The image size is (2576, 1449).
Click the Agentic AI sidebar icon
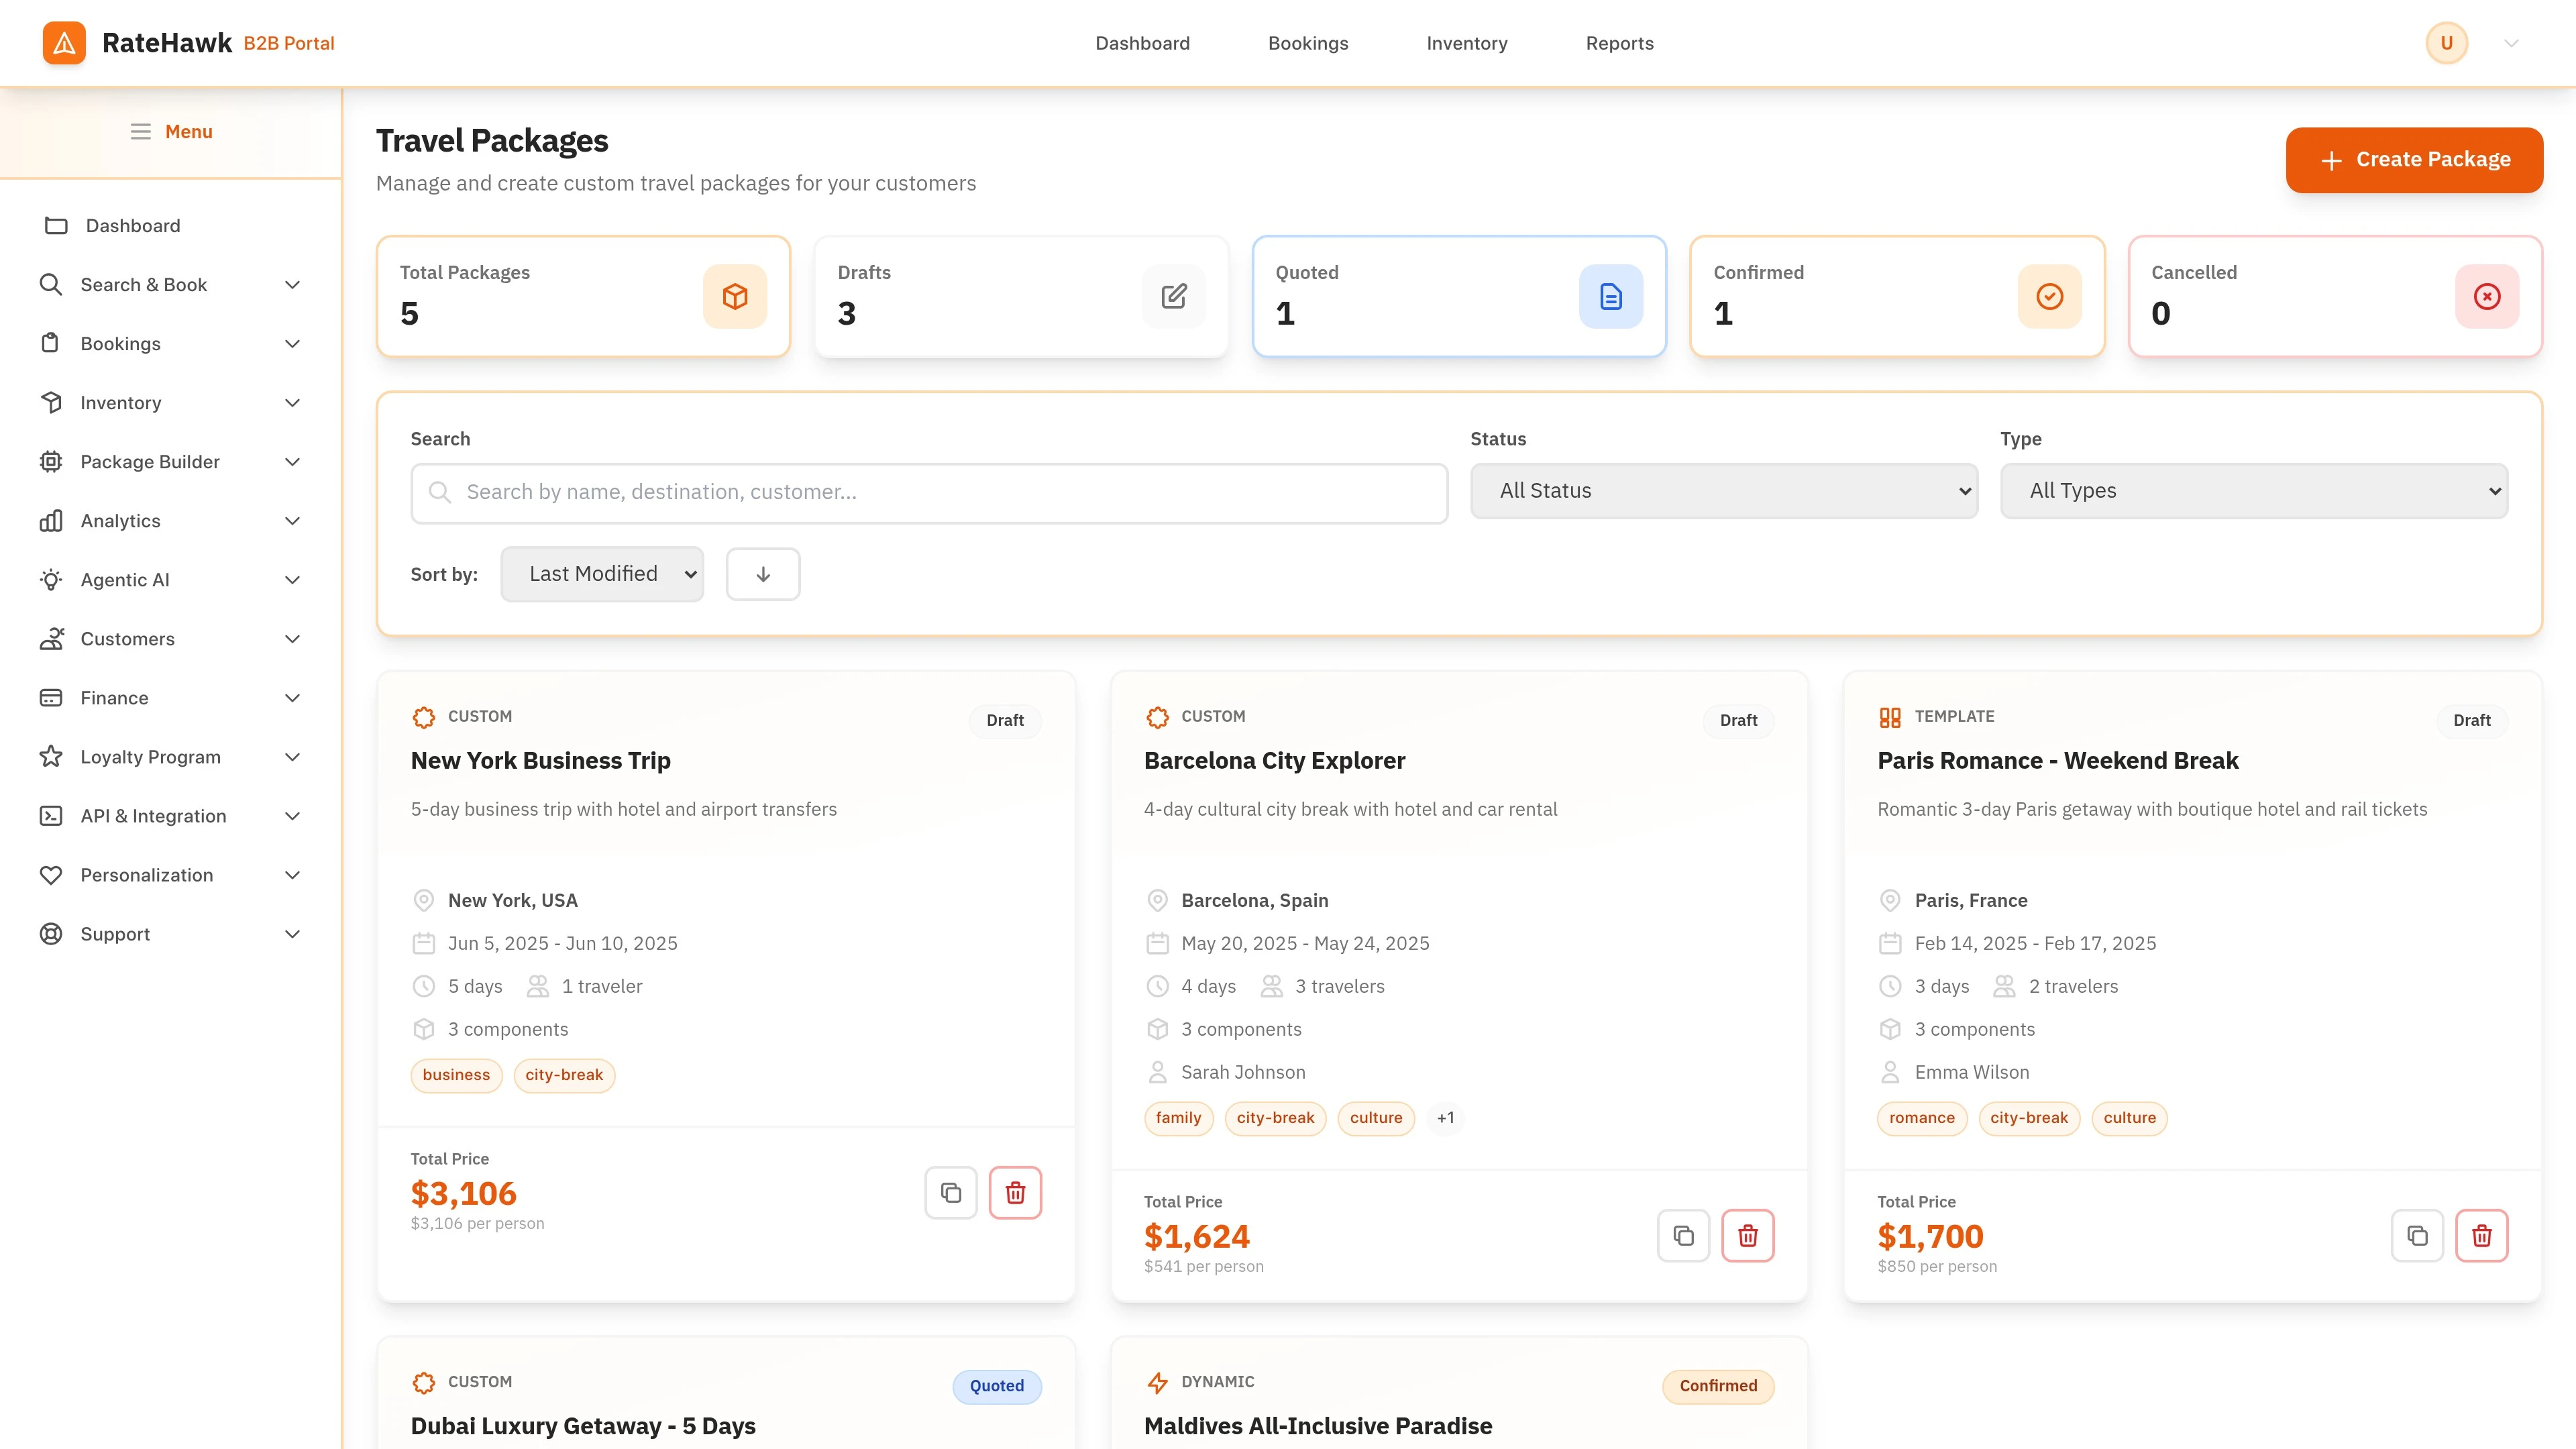click(52, 579)
